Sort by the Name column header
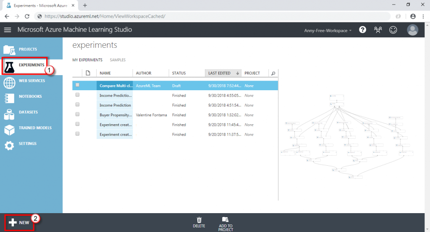The width and height of the screenshot is (430, 232). tap(105, 73)
